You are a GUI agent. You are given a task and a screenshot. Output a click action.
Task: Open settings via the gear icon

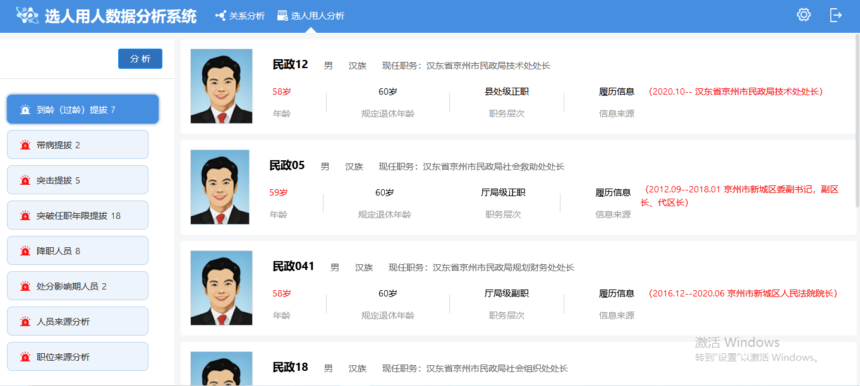pos(804,15)
